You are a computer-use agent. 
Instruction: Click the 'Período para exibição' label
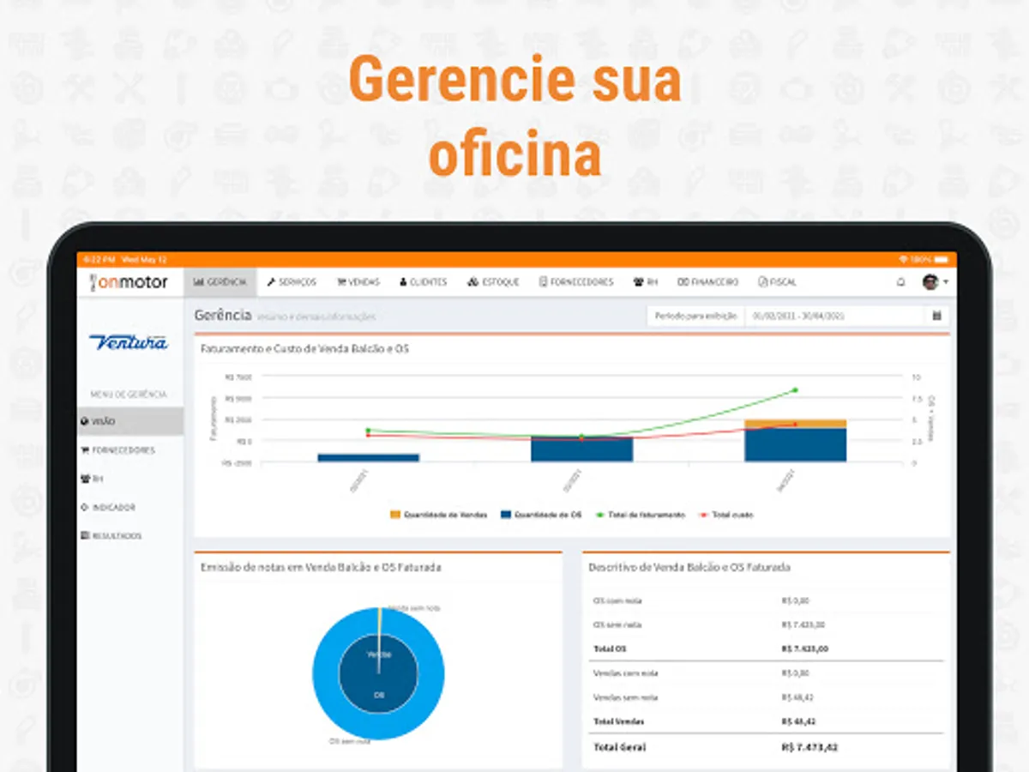pos(695,316)
